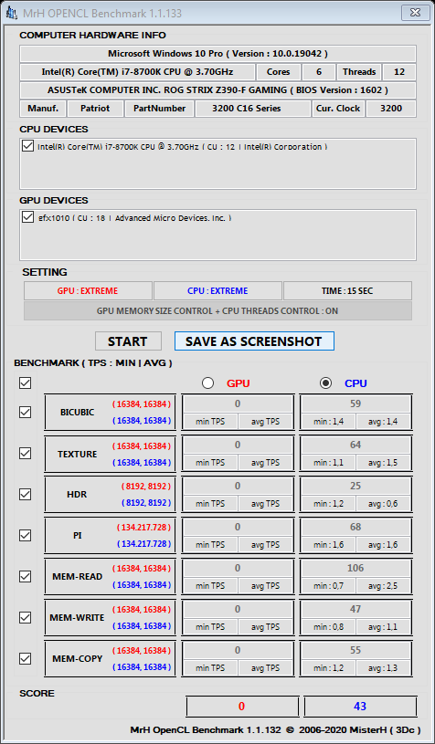435x744 pixels.
Task: Toggle the MEM-WRITE test checkbox
Action: (26, 617)
